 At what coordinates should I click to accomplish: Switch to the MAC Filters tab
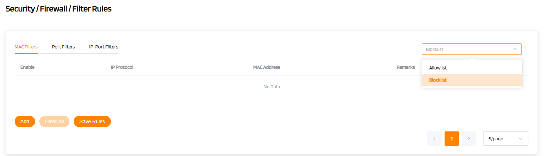tap(26, 47)
